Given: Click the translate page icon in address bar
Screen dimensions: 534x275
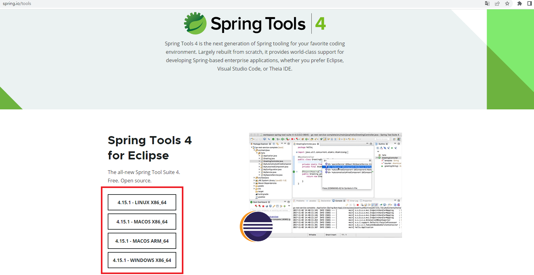Looking at the screenshot, I should point(487,3).
